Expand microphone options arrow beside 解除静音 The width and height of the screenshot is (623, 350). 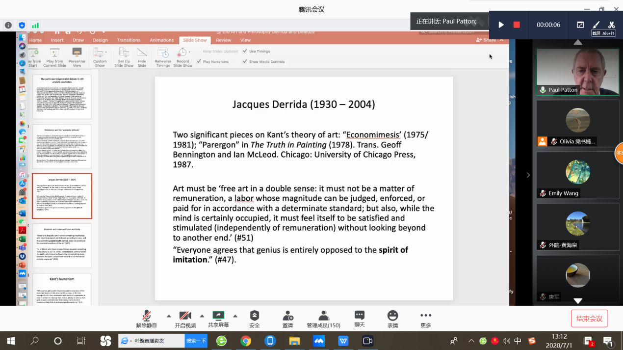[169, 316]
